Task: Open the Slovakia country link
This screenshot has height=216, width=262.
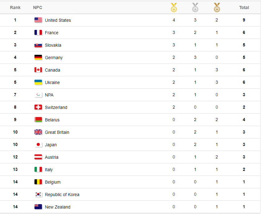Action: [53, 45]
